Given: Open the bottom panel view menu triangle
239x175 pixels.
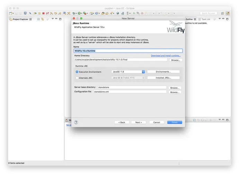Looking at the screenshot, I should 220,119.
